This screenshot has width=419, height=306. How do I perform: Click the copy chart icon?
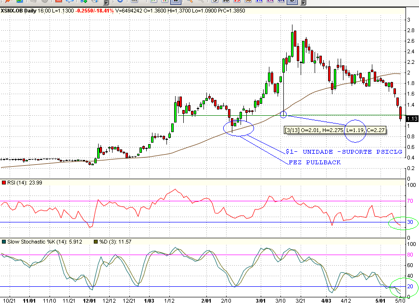coord(94,3)
